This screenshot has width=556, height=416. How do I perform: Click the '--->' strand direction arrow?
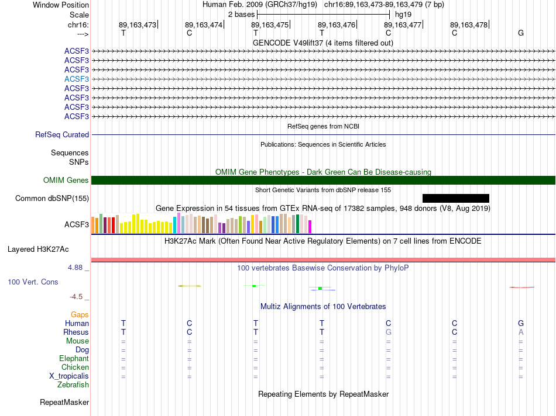pyautogui.click(x=83, y=34)
